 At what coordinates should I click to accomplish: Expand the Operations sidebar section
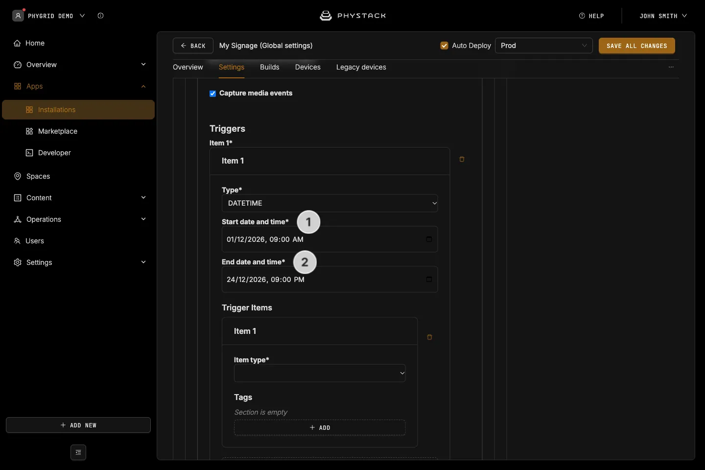143,219
